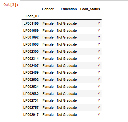
Task: Select row index LP002534
Action: pyautogui.click(x=31, y=87)
